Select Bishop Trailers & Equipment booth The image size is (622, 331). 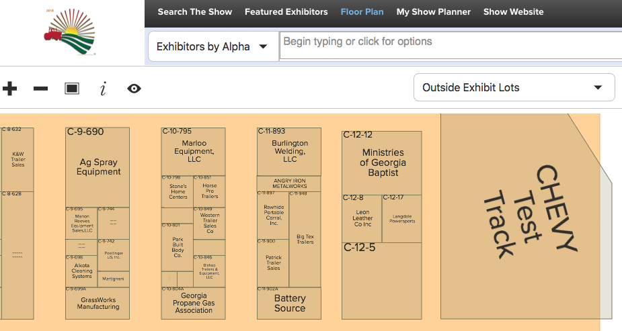point(209,271)
